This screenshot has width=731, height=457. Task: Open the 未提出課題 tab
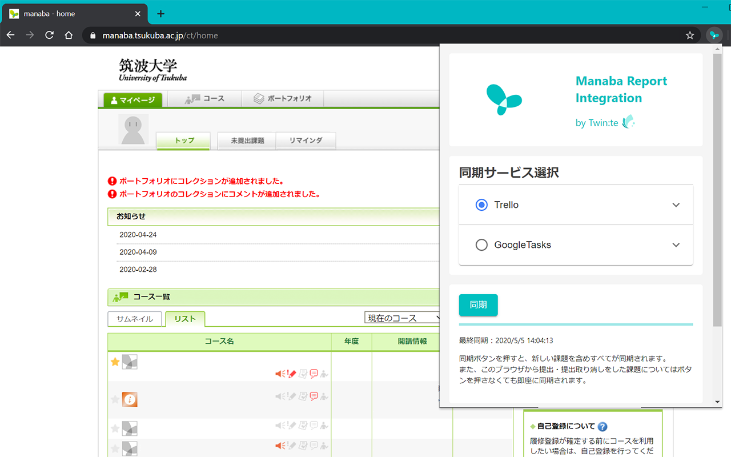(x=246, y=141)
